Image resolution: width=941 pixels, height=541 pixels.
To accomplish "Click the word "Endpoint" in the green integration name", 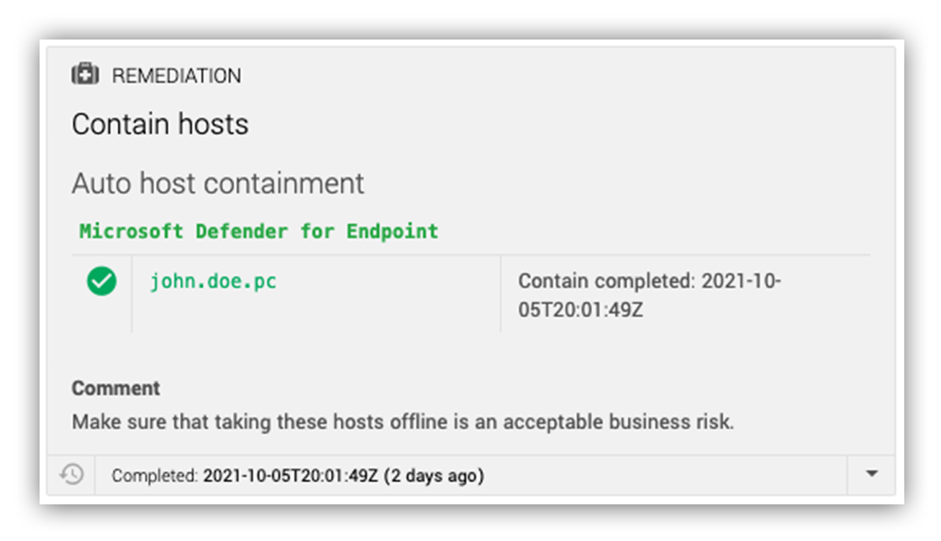I will (x=393, y=231).
